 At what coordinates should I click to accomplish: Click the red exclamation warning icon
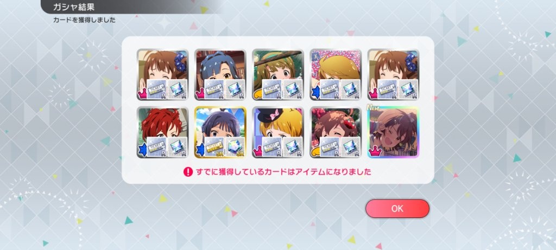[187, 172]
